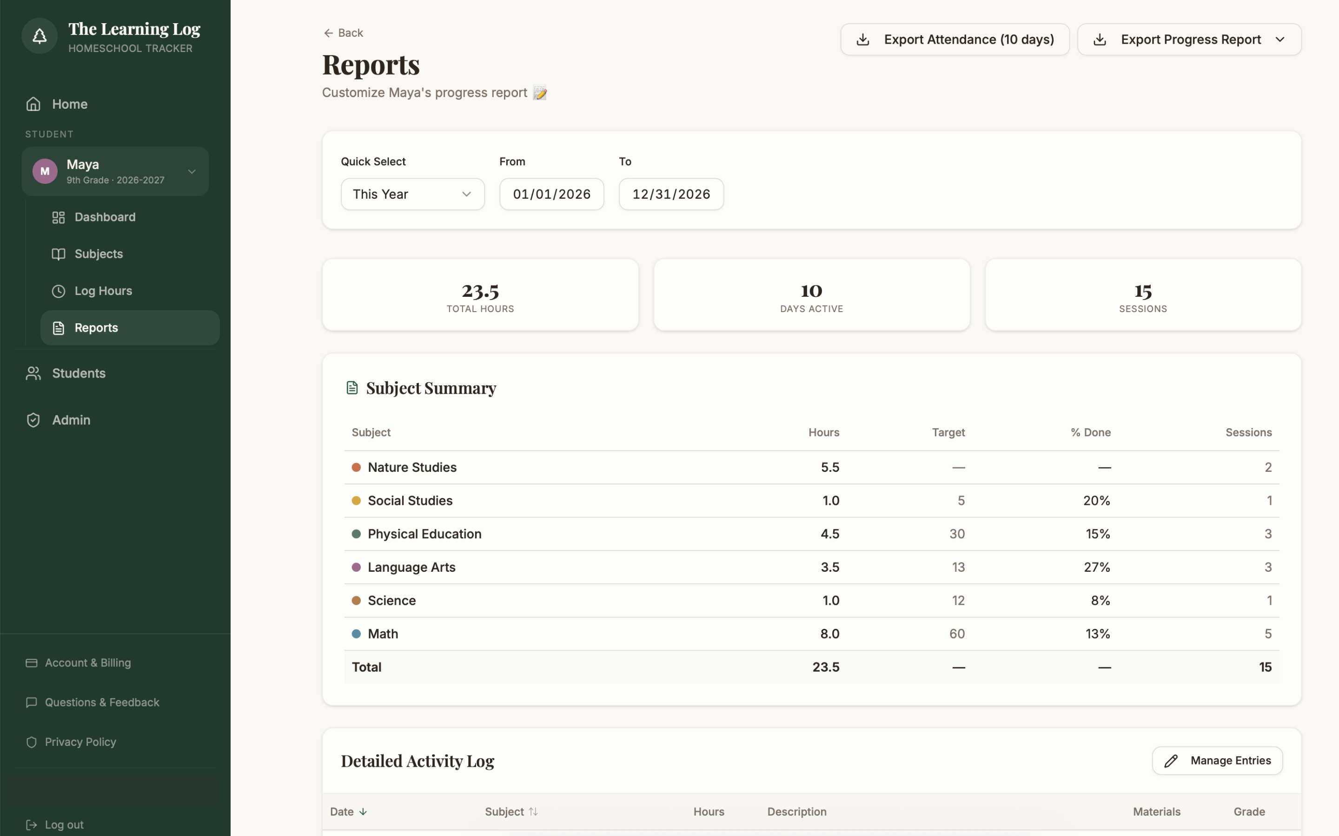Viewport: 1339px width, 836px height.
Task: Expand the Maya student selector chevron
Action: 192,171
